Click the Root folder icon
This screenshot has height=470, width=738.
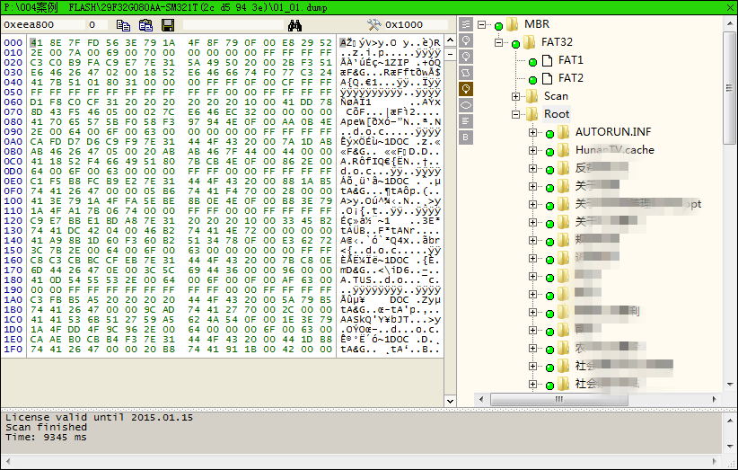pyautogui.click(x=532, y=114)
